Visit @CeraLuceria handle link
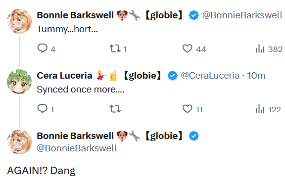The width and height of the screenshot is (285, 184). point(210,76)
